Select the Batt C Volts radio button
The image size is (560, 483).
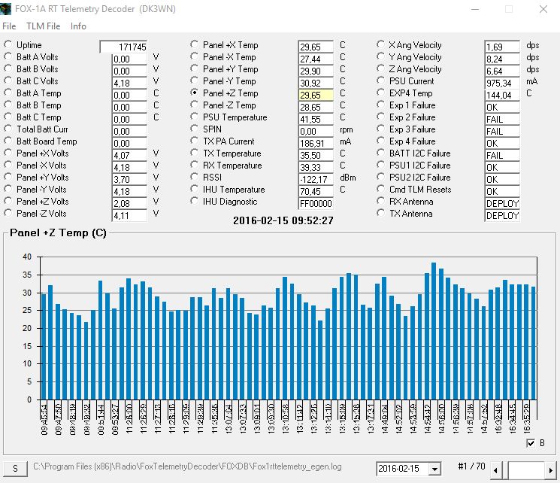click(8, 80)
